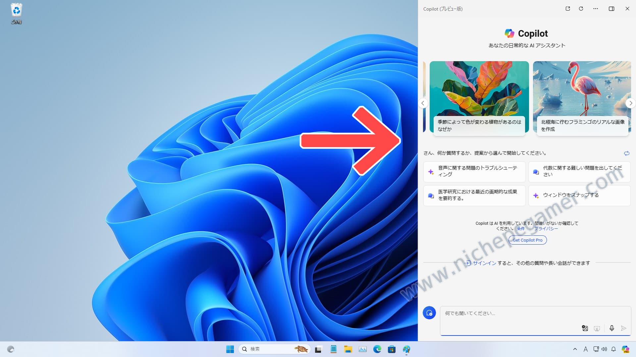Toggle the Copilot side-by-side layout

(611, 9)
